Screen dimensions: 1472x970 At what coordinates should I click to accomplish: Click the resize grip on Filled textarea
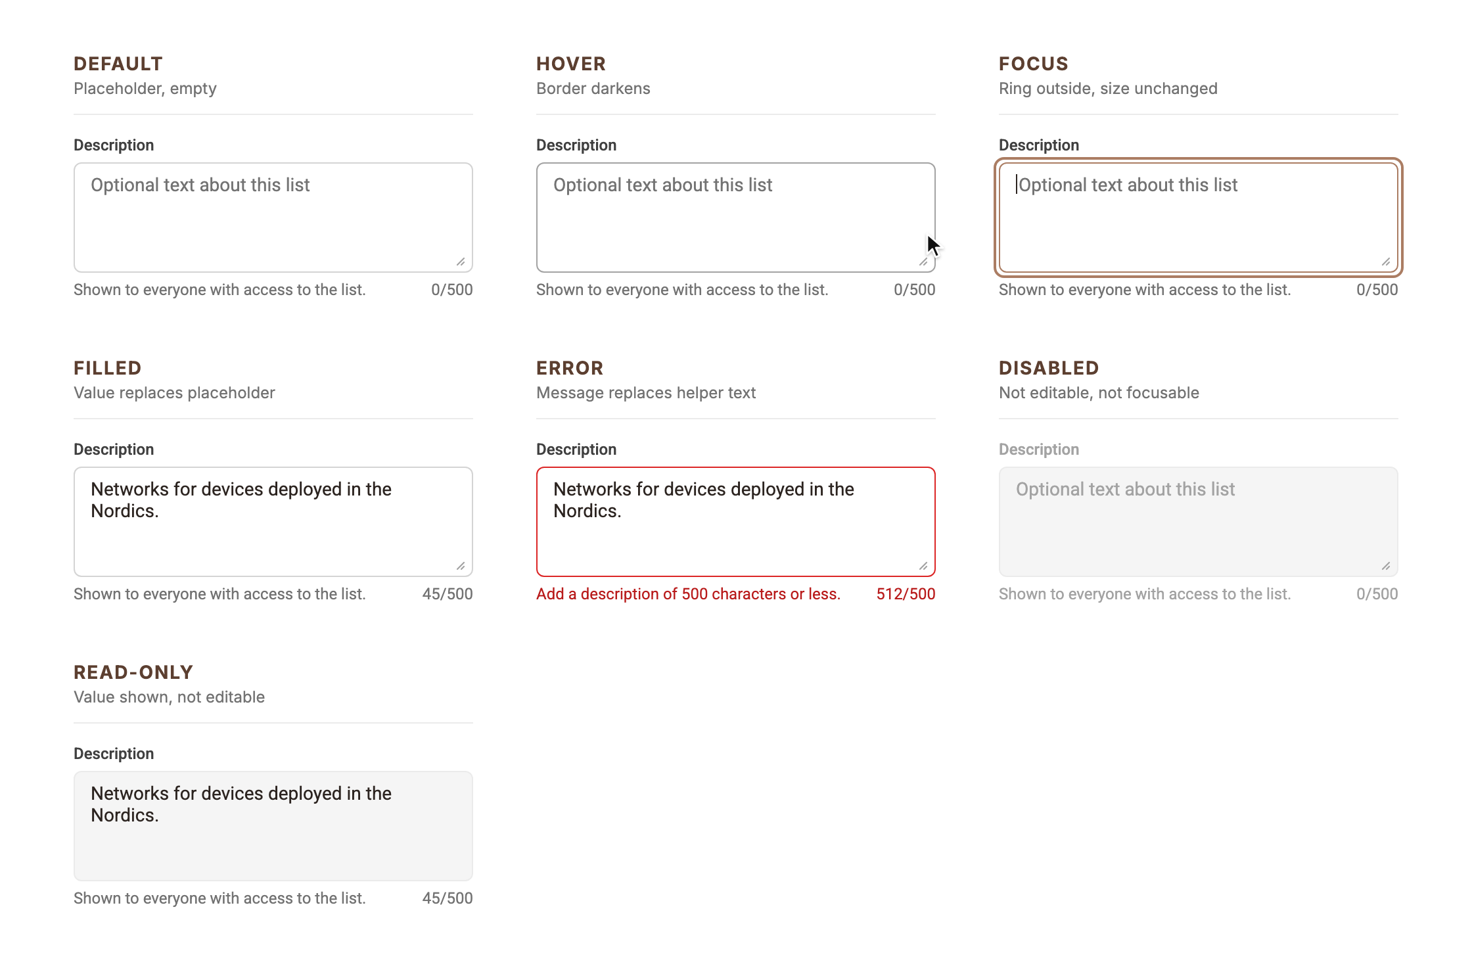(x=461, y=566)
